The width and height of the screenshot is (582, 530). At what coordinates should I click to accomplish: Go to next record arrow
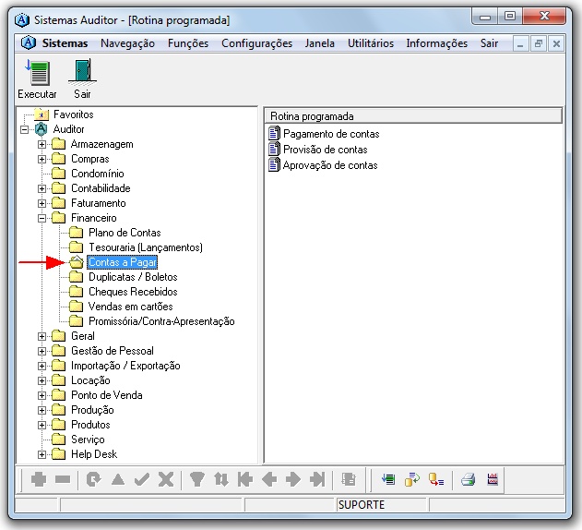(x=293, y=479)
